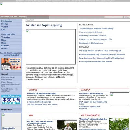
Task: Open the Resa sidebar section
Action: coord(4,43)
